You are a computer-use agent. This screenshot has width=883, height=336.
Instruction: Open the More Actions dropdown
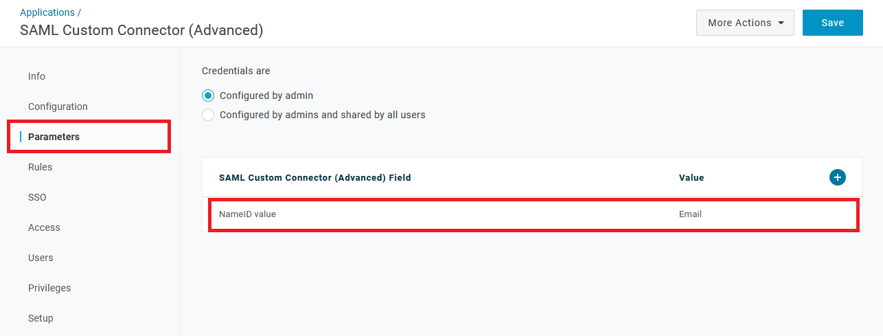pos(745,23)
